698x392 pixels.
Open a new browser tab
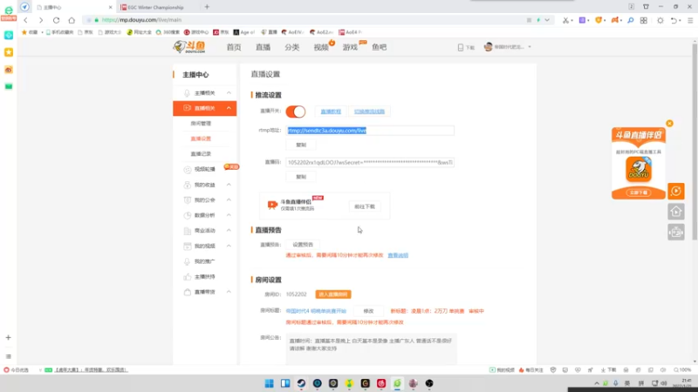coord(207,7)
